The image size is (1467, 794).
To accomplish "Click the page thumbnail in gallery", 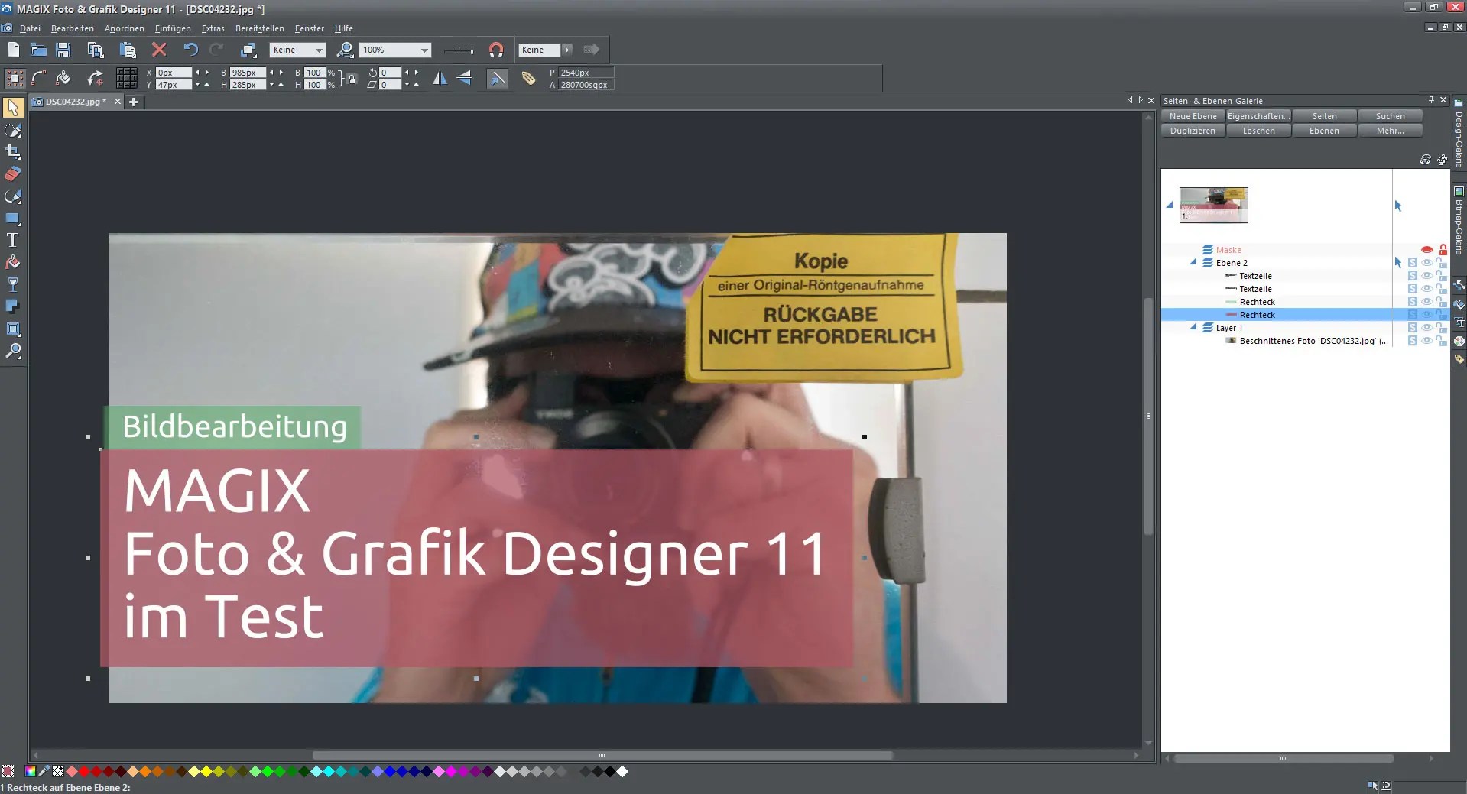I will [x=1213, y=205].
